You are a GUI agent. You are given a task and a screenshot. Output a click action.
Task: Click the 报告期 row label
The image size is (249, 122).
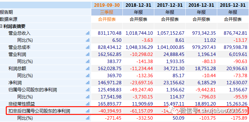(6, 12)
